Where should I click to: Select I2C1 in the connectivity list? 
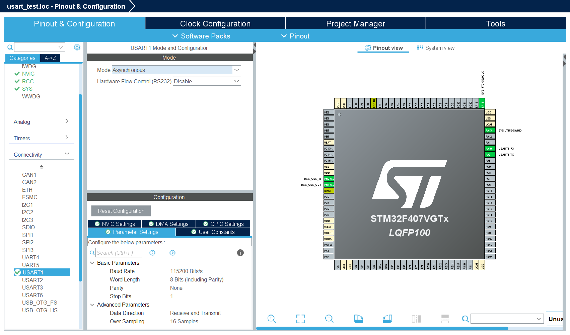pyautogui.click(x=27, y=205)
